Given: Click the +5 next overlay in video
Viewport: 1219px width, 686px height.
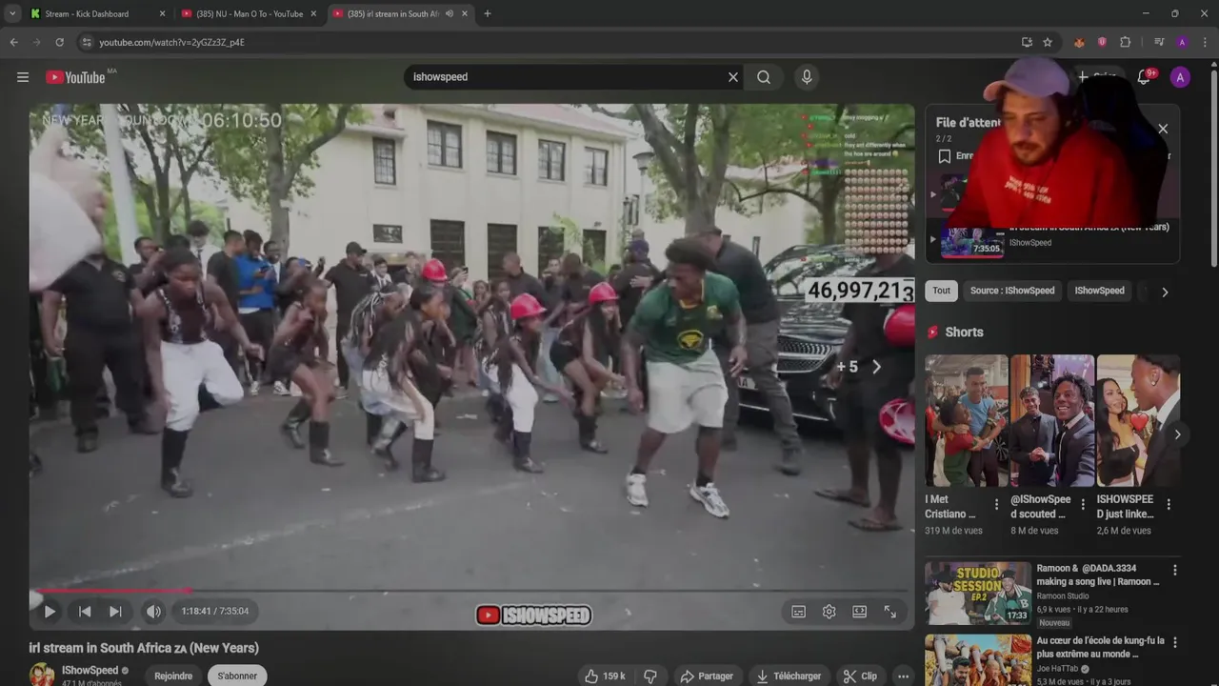Looking at the screenshot, I should tap(860, 367).
